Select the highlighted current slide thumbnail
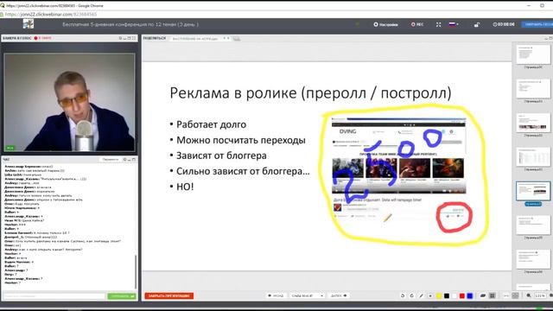This screenshot has width=553, height=311. pos(533,191)
